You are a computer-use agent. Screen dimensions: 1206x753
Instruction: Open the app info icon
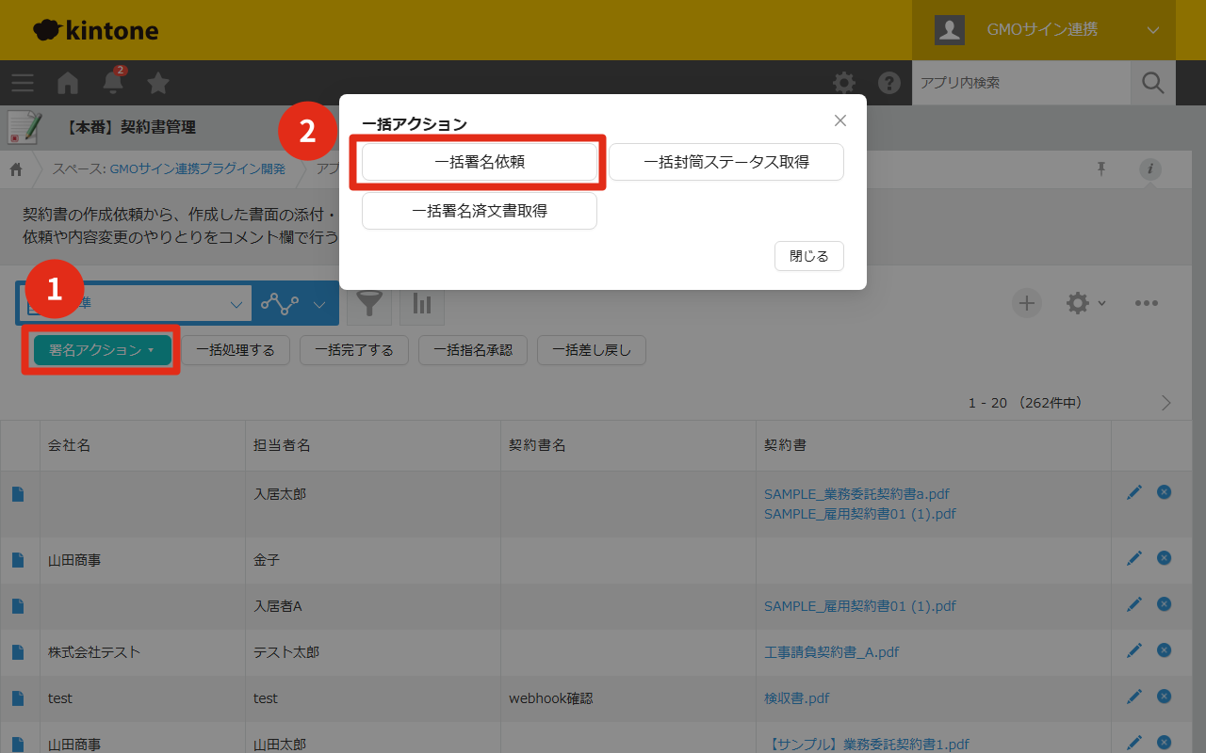[1150, 169]
